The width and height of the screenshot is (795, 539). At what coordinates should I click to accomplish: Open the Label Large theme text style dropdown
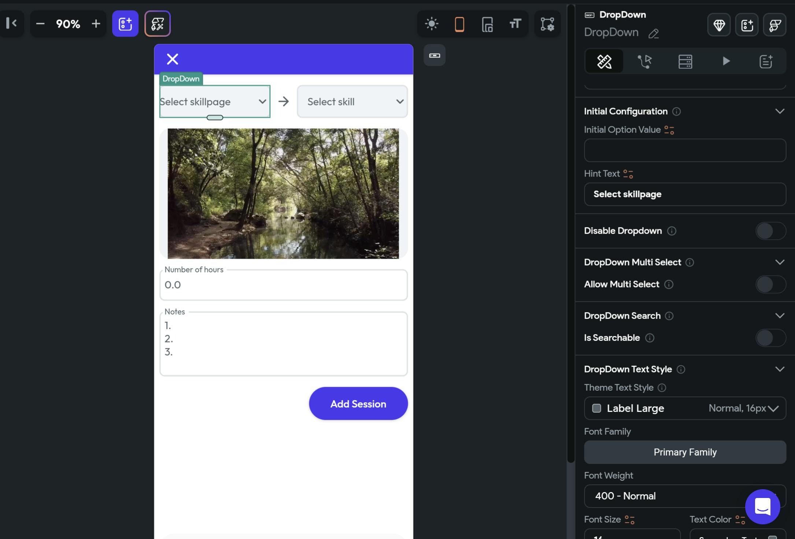(685, 408)
